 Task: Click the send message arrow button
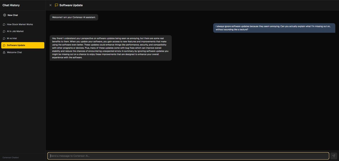click(x=334, y=156)
